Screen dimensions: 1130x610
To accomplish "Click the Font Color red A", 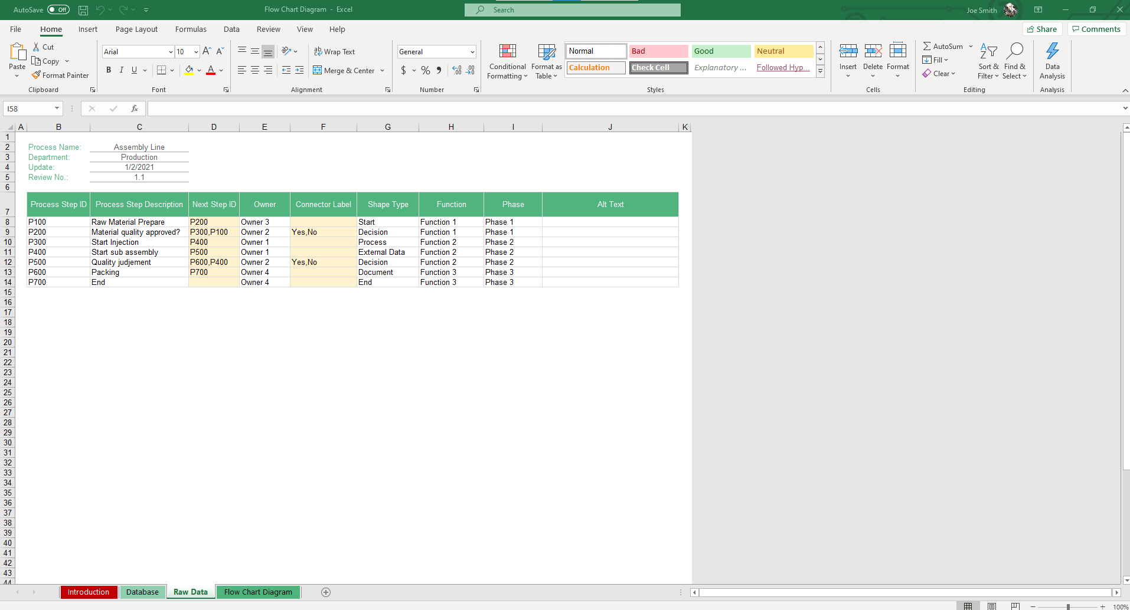I will (x=211, y=70).
